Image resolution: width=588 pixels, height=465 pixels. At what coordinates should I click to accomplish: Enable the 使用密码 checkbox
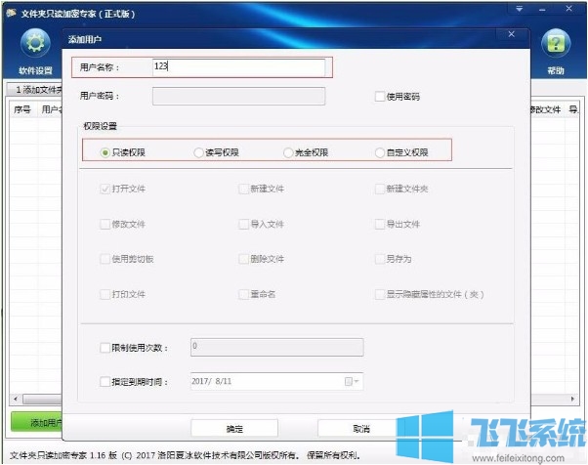(381, 97)
